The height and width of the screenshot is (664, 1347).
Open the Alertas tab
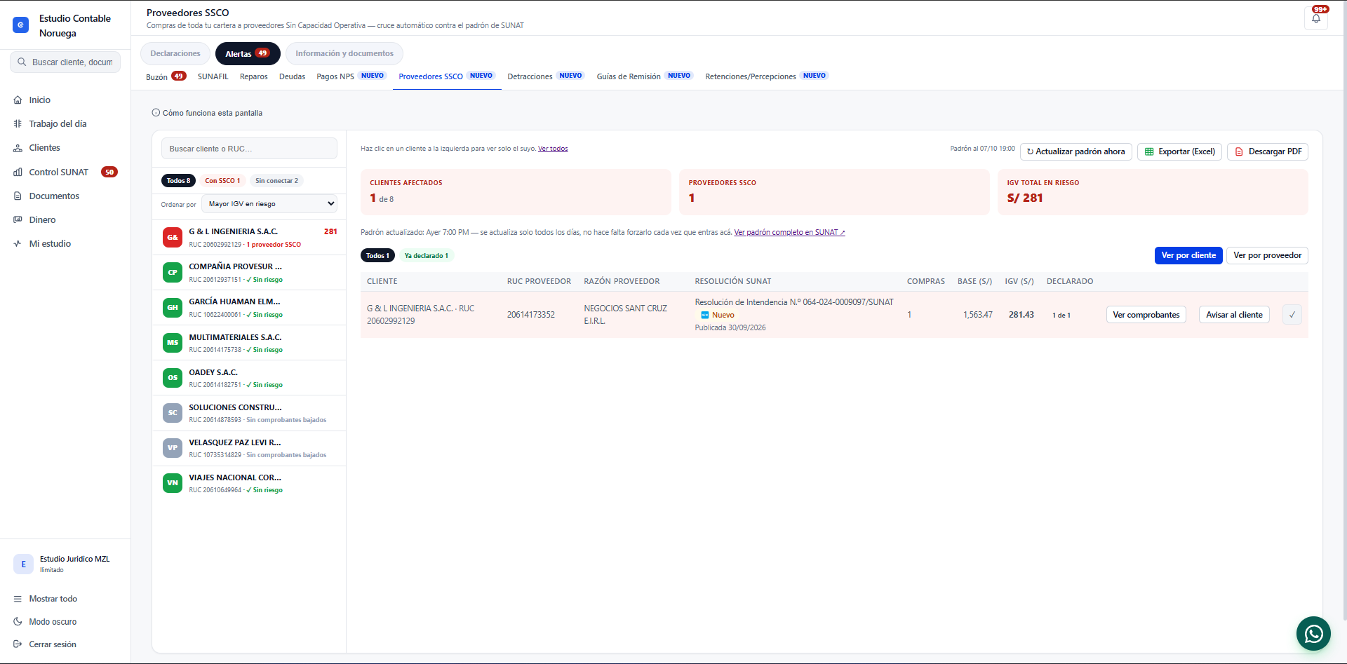[248, 54]
